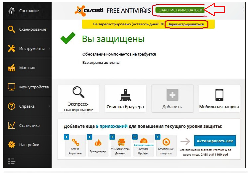The width and height of the screenshot is (252, 174).
Task: Click the phone icon for Мобильная защита
Action: click(x=219, y=95)
